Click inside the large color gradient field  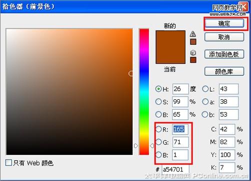69,92
